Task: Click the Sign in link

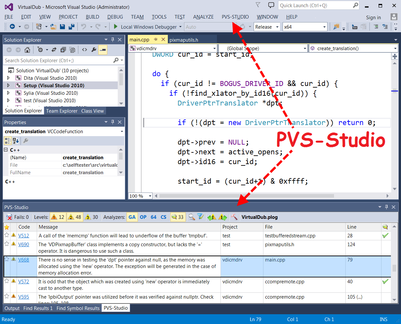Action: click(x=373, y=18)
